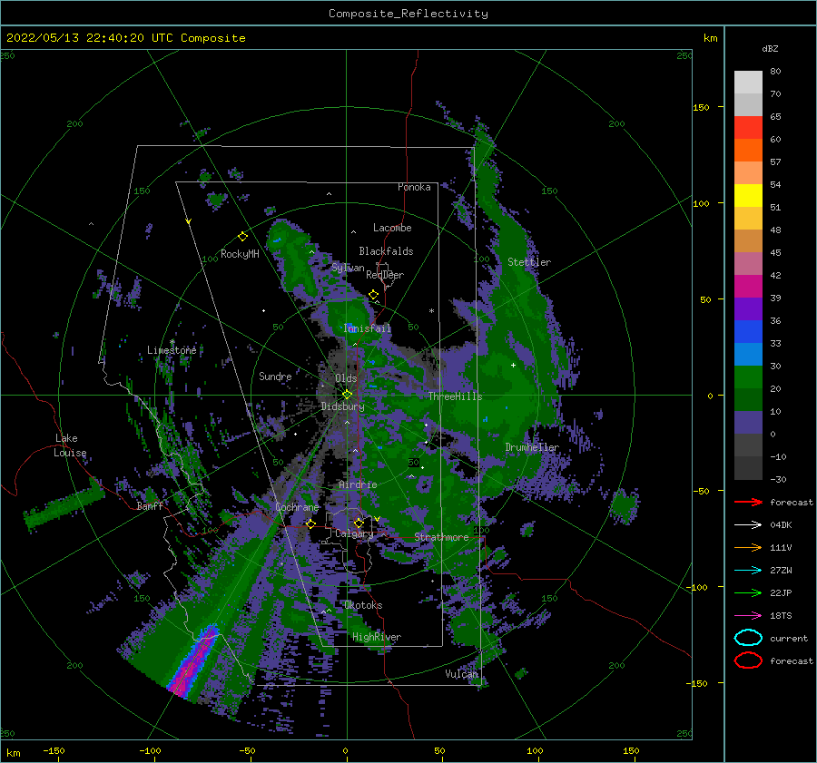Click lightest grey swatch at top of scale

[748, 83]
